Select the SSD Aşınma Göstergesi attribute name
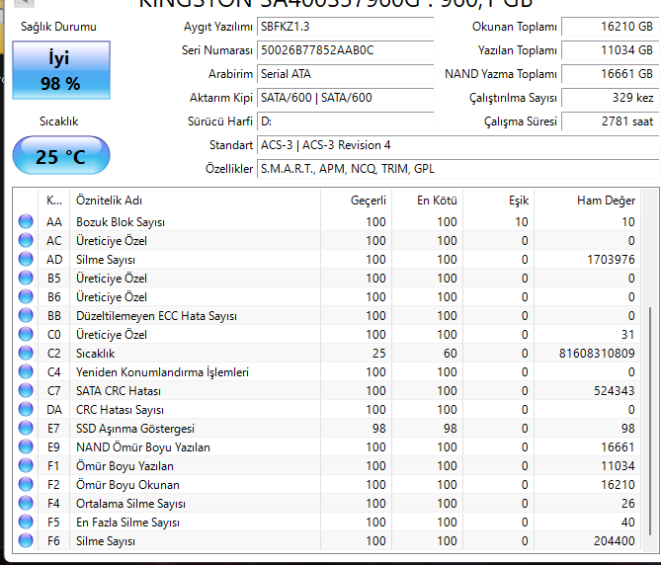The height and width of the screenshot is (565, 661). [135, 429]
